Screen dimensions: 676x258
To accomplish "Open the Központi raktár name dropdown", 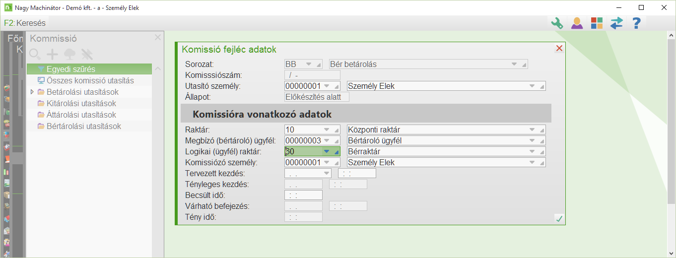I will [533, 130].
